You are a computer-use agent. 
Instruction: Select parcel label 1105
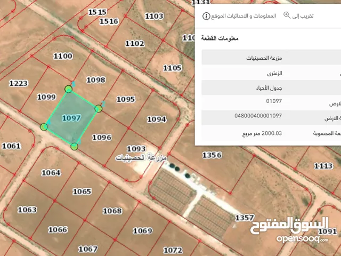(x=172, y=68)
